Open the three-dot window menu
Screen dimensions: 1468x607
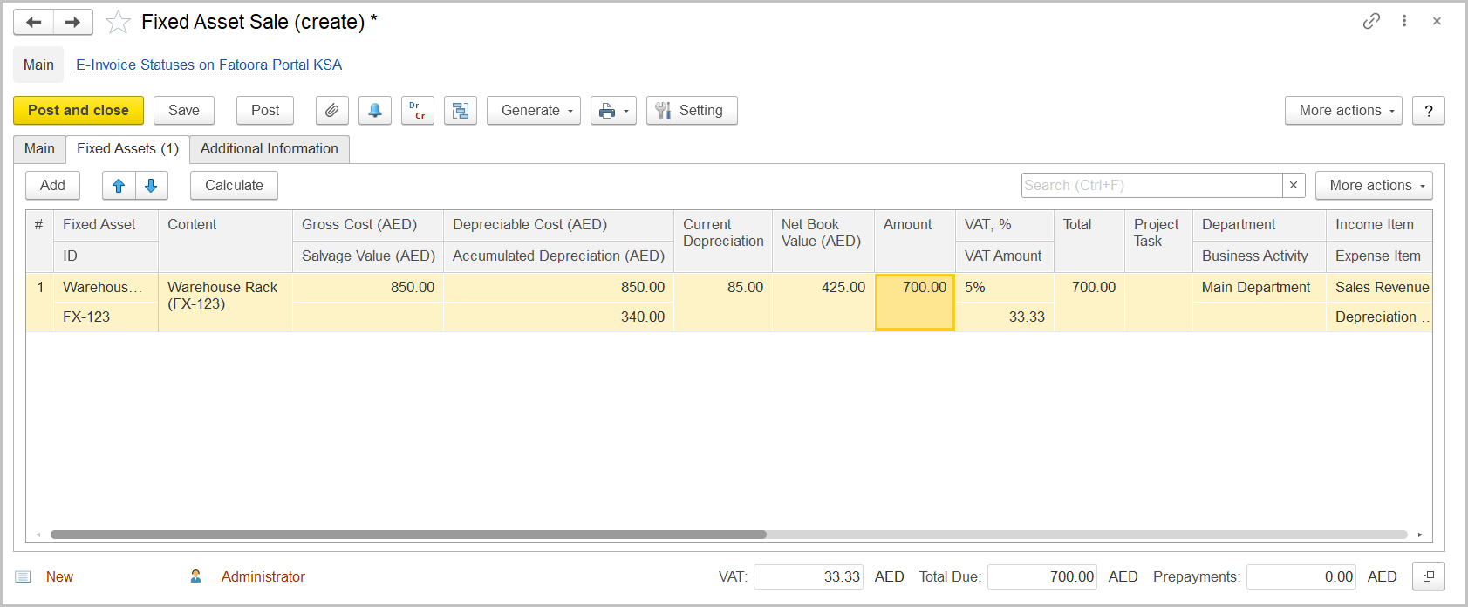[x=1404, y=21]
